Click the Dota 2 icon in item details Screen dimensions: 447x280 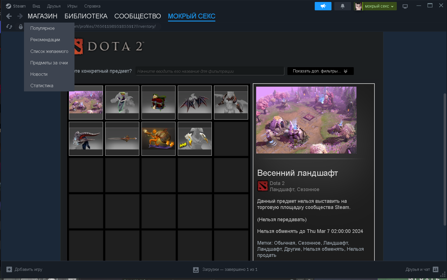(x=263, y=186)
